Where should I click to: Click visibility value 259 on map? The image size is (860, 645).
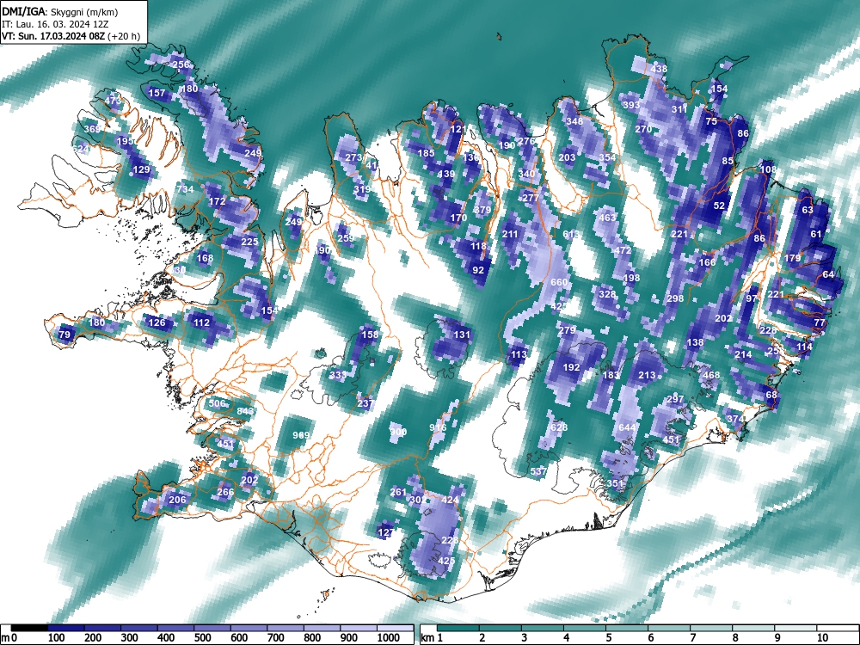click(x=346, y=238)
